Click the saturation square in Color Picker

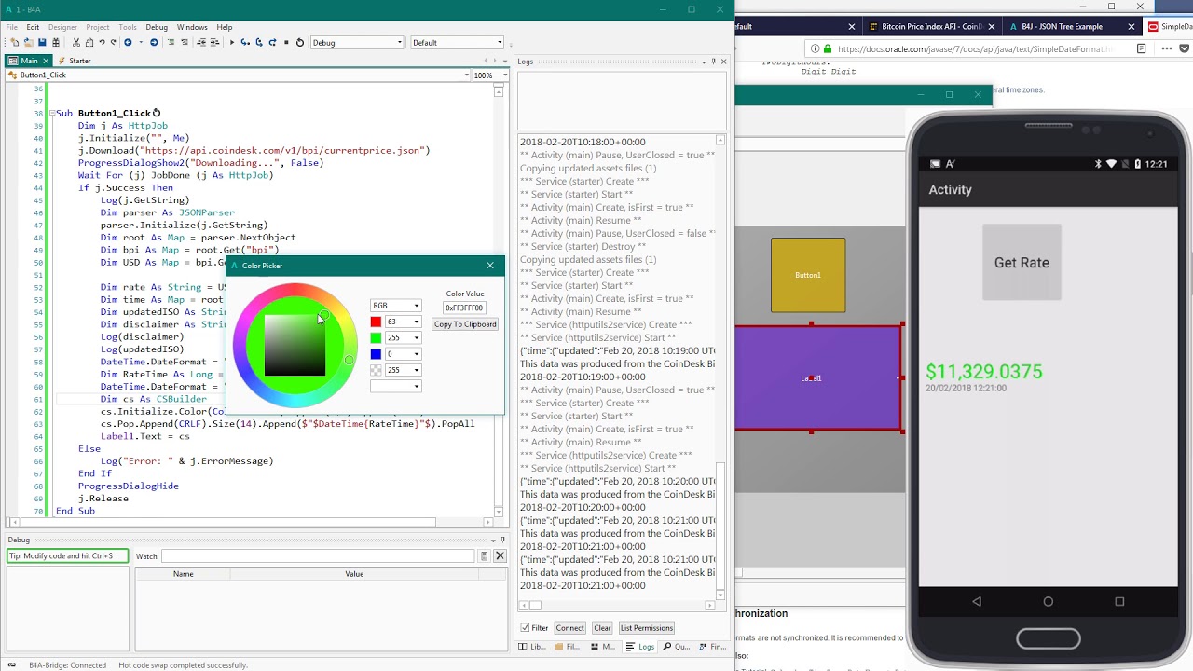(295, 346)
